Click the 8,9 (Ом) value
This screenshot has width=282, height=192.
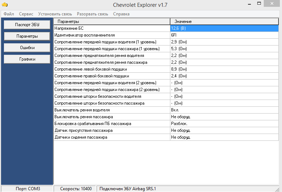(224, 69)
